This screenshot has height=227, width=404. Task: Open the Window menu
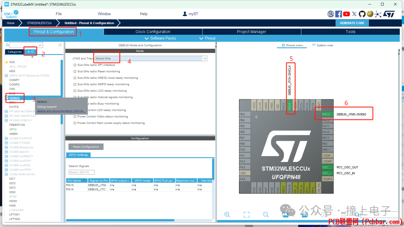coord(104,14)
